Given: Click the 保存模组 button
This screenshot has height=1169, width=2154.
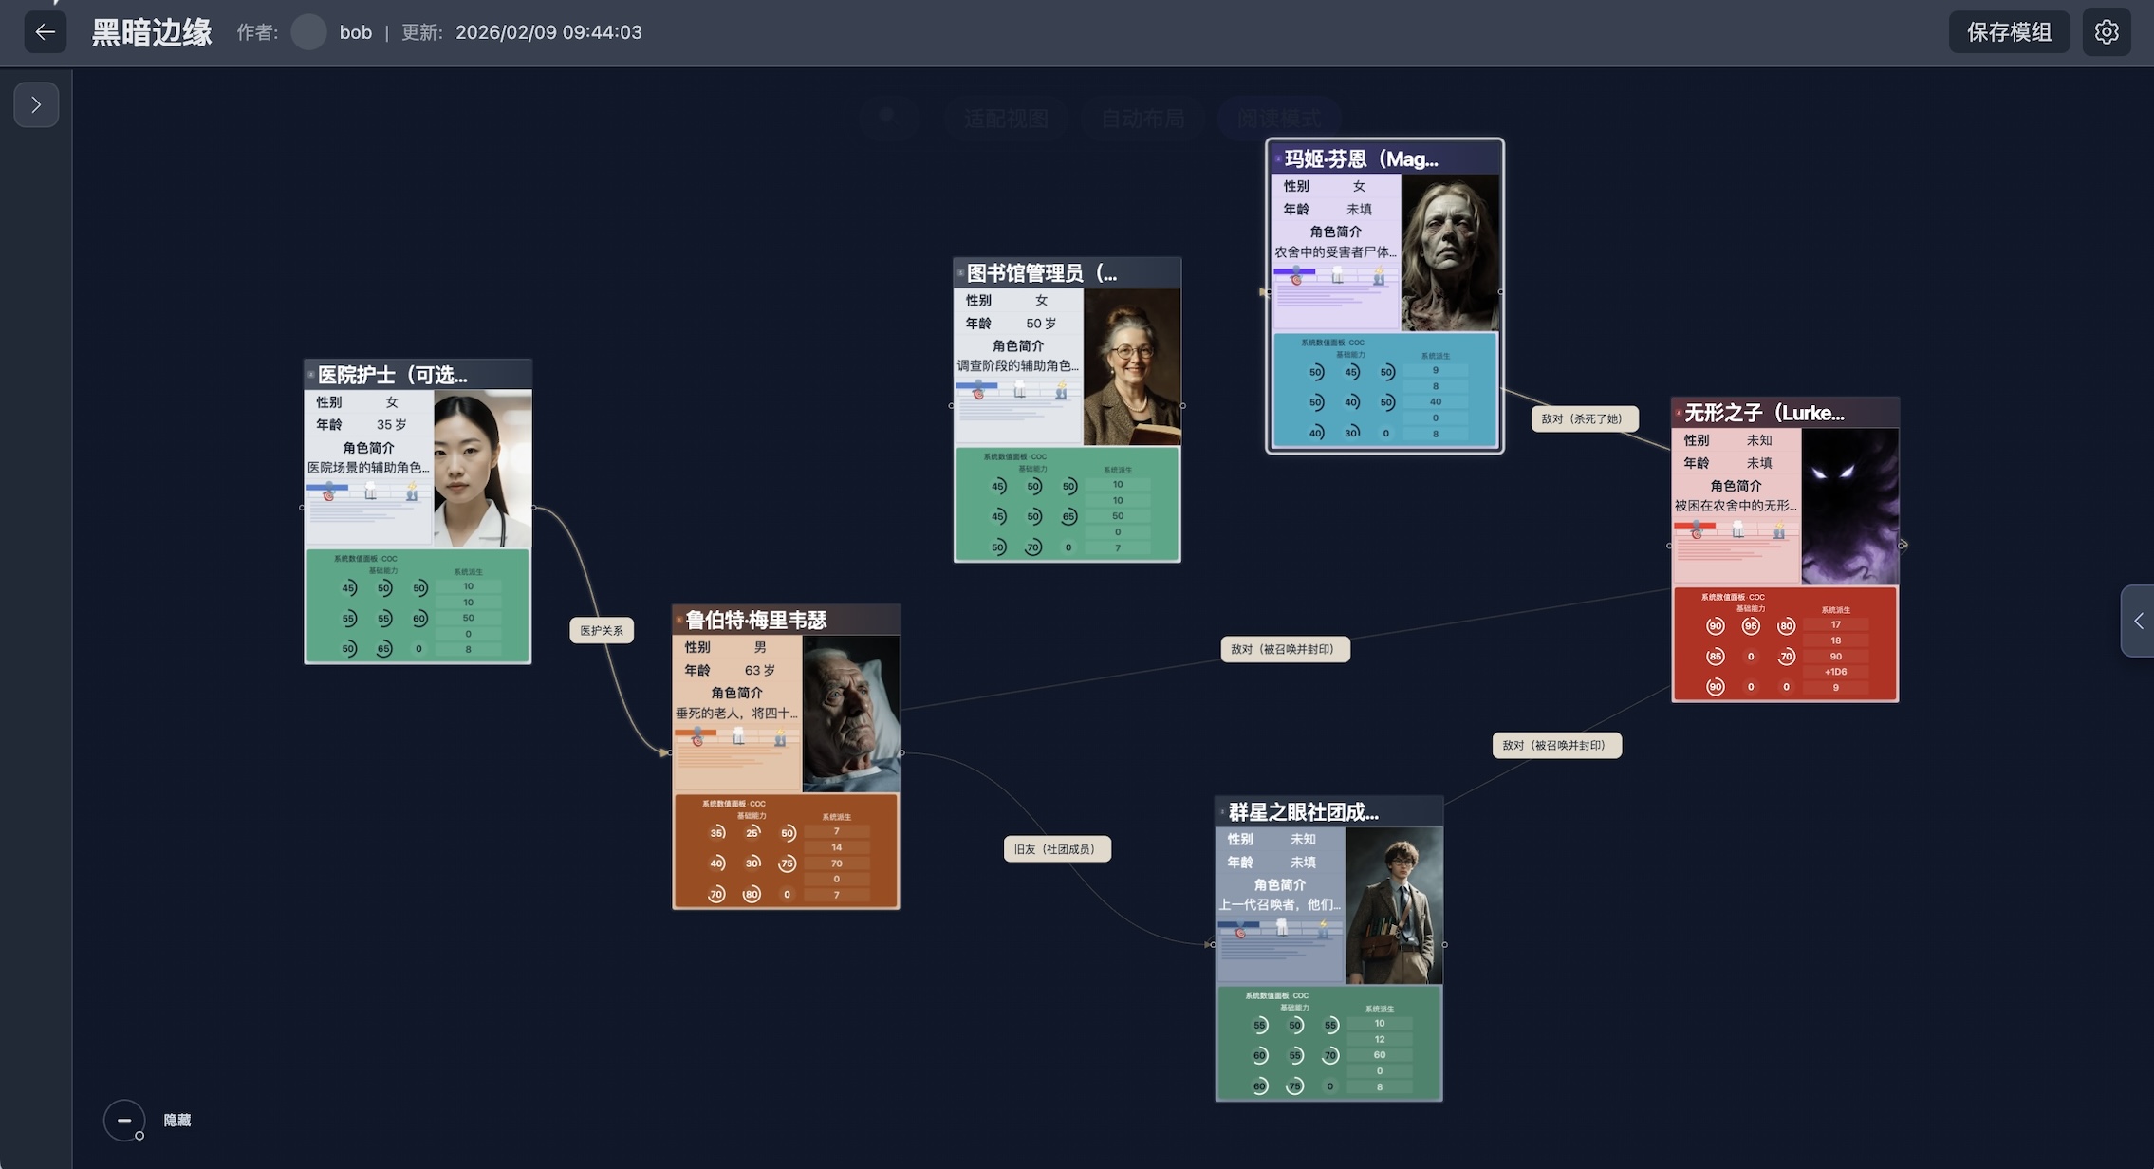Looking at the screenshot, I should [2009, 32].
